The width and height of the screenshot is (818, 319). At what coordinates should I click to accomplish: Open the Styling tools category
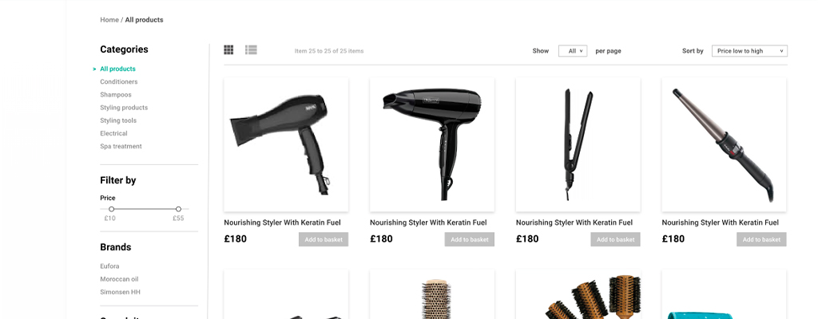click(118, 120)
